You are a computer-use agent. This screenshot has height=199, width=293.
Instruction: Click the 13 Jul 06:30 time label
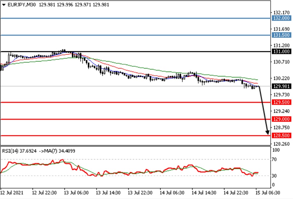pos(76,193)
